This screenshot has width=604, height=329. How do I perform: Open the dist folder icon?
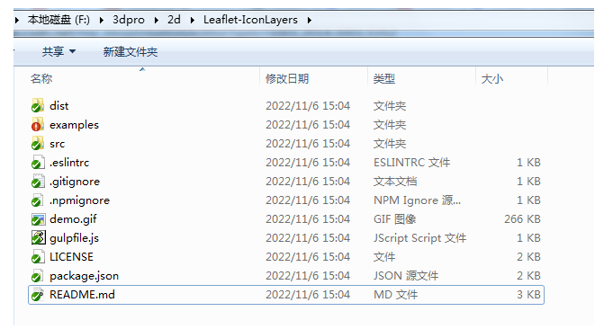pos(38,105)
